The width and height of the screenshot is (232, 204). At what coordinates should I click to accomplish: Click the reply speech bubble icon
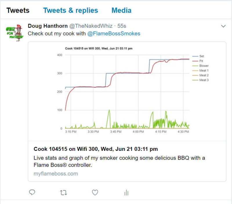click(32, 192)
